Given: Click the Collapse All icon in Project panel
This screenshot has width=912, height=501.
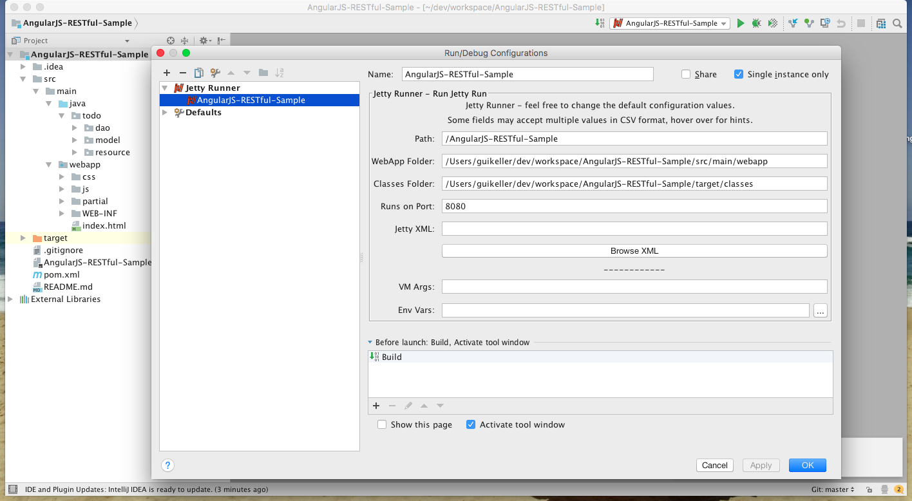Looking at the screenshot, I should pos(185,41).
